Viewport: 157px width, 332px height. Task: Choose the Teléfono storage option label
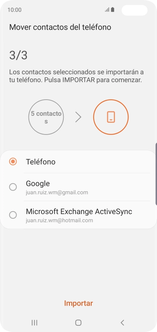click(x=41, y=162)
